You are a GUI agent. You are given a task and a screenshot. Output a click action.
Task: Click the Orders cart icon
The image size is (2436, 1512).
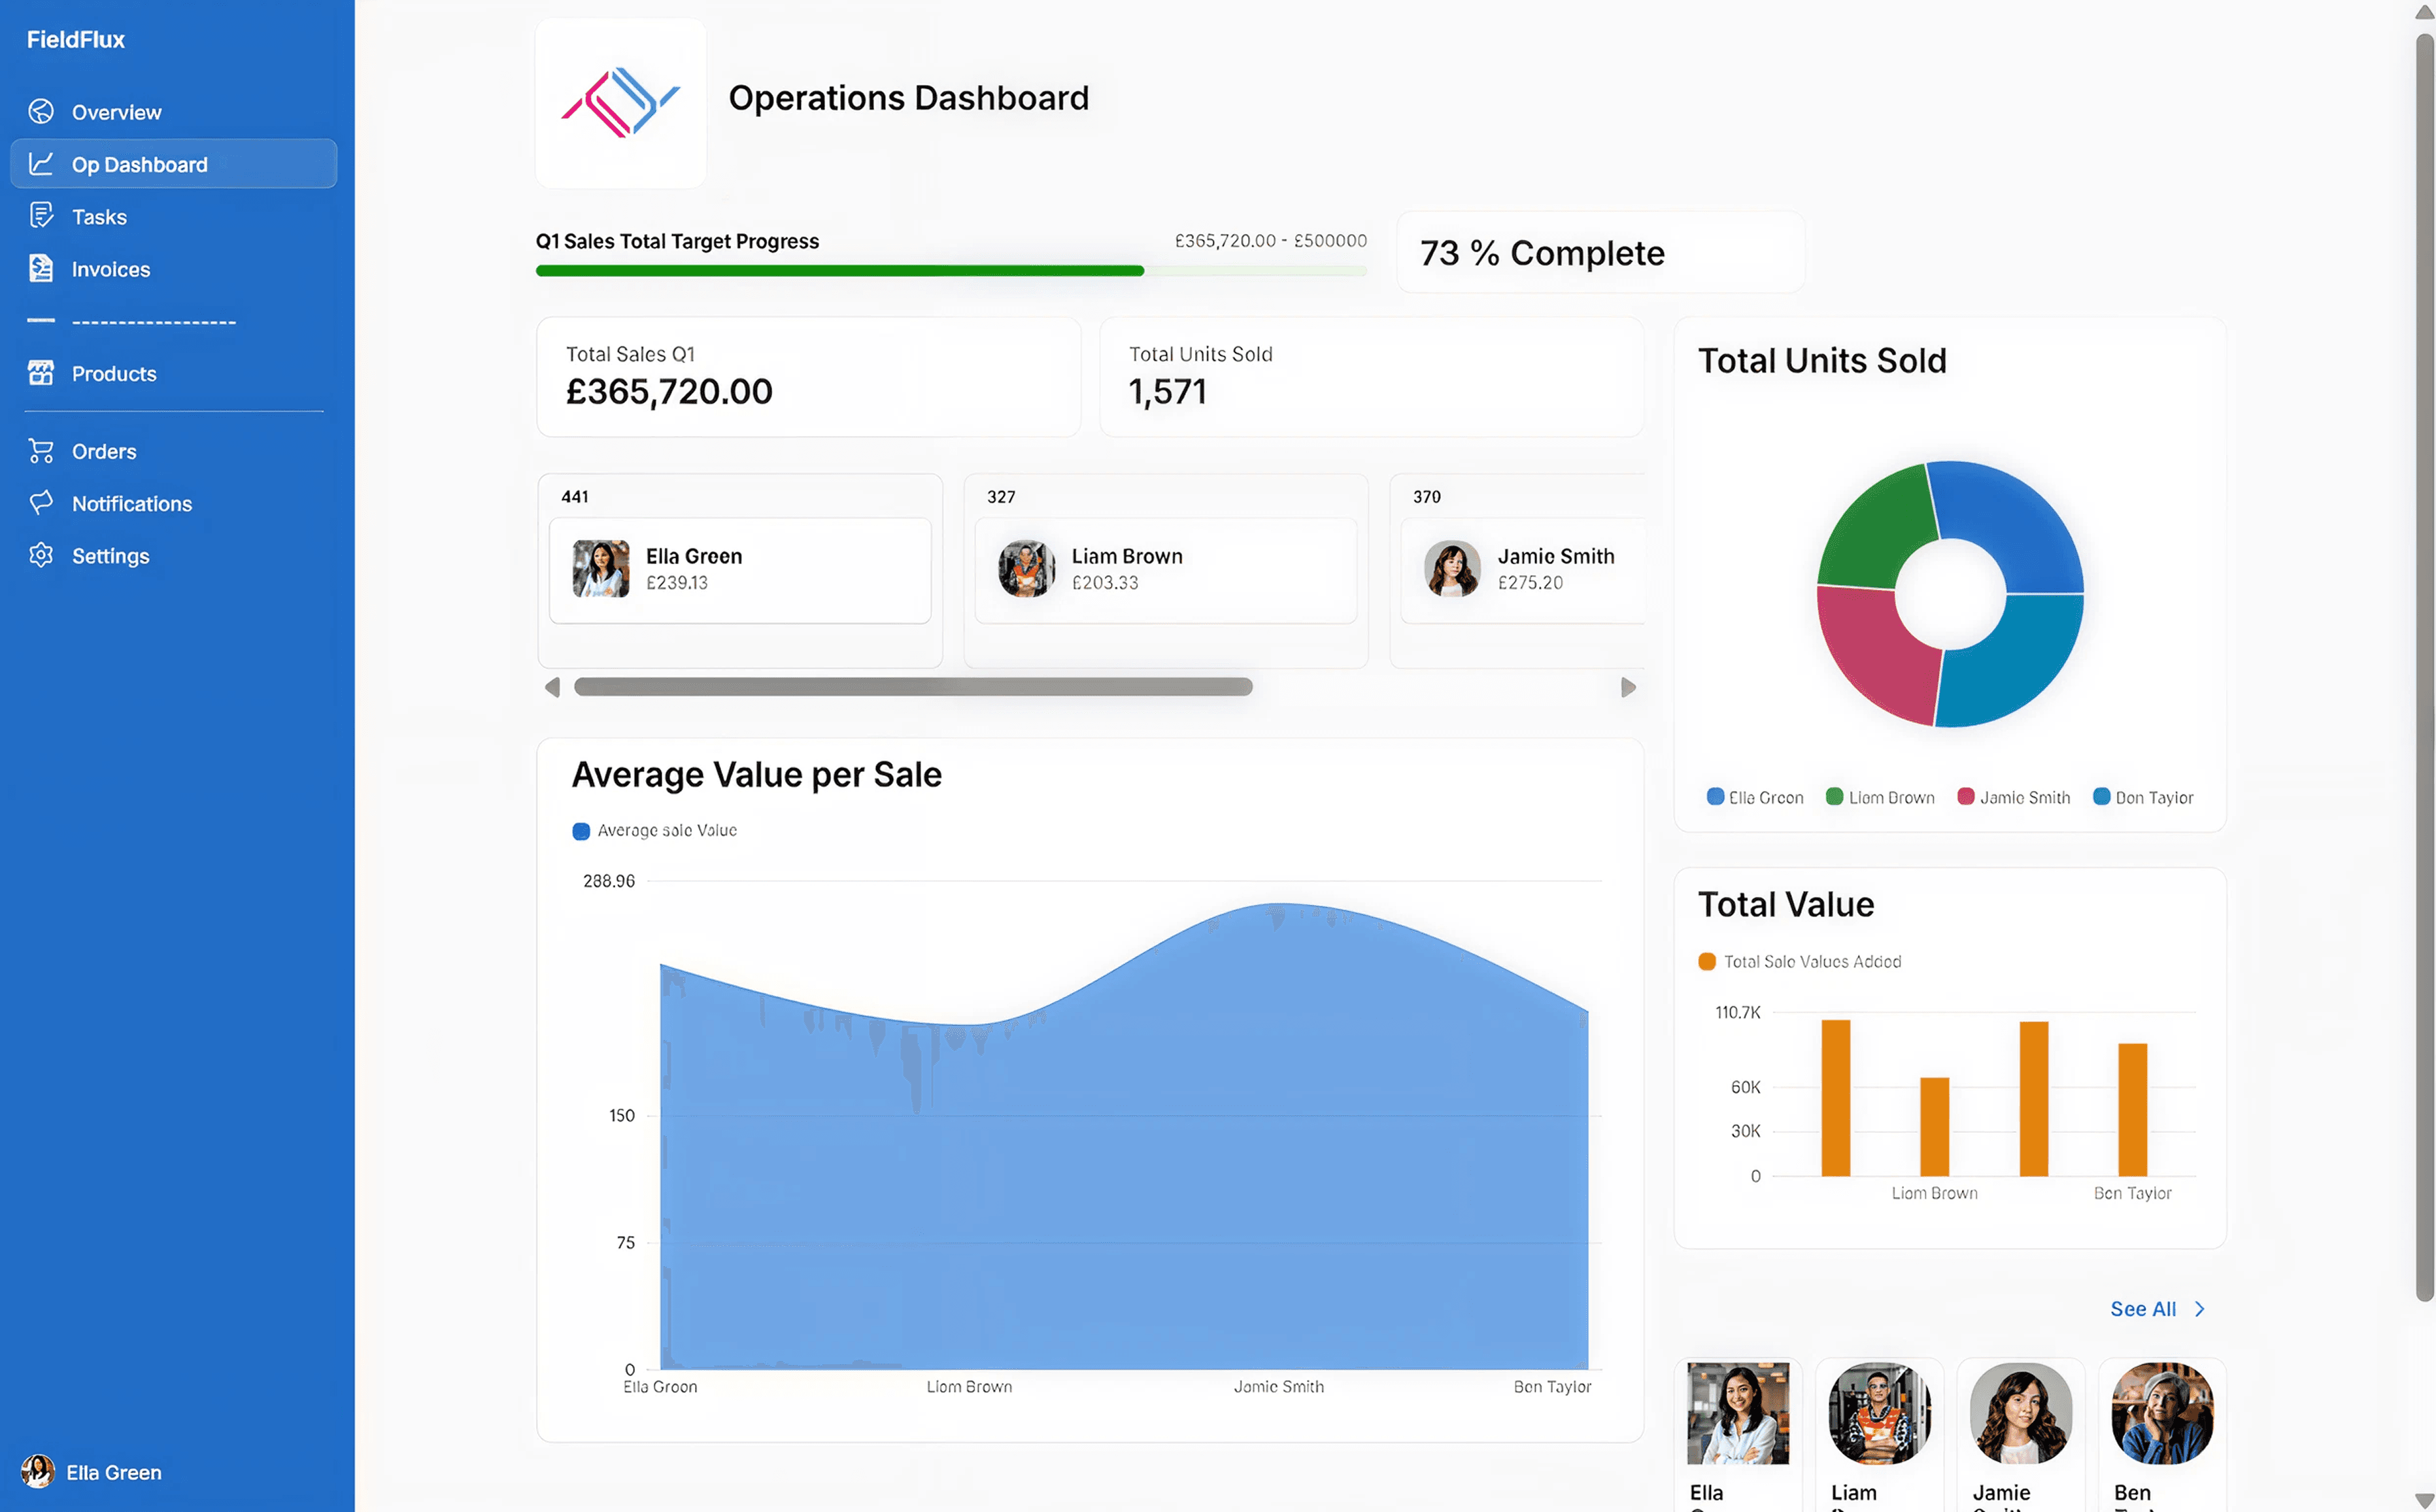(41, 451)
